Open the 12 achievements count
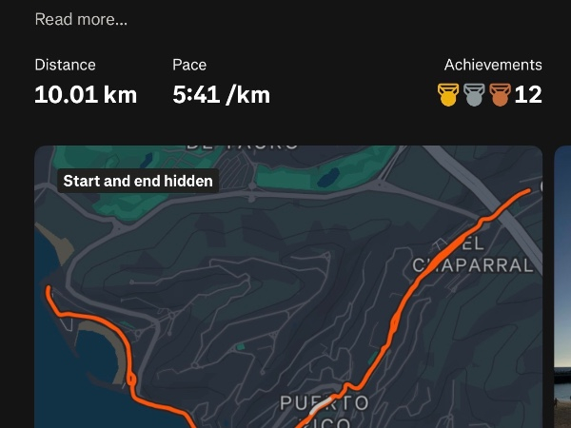The image size is (571, 428). 528,94
